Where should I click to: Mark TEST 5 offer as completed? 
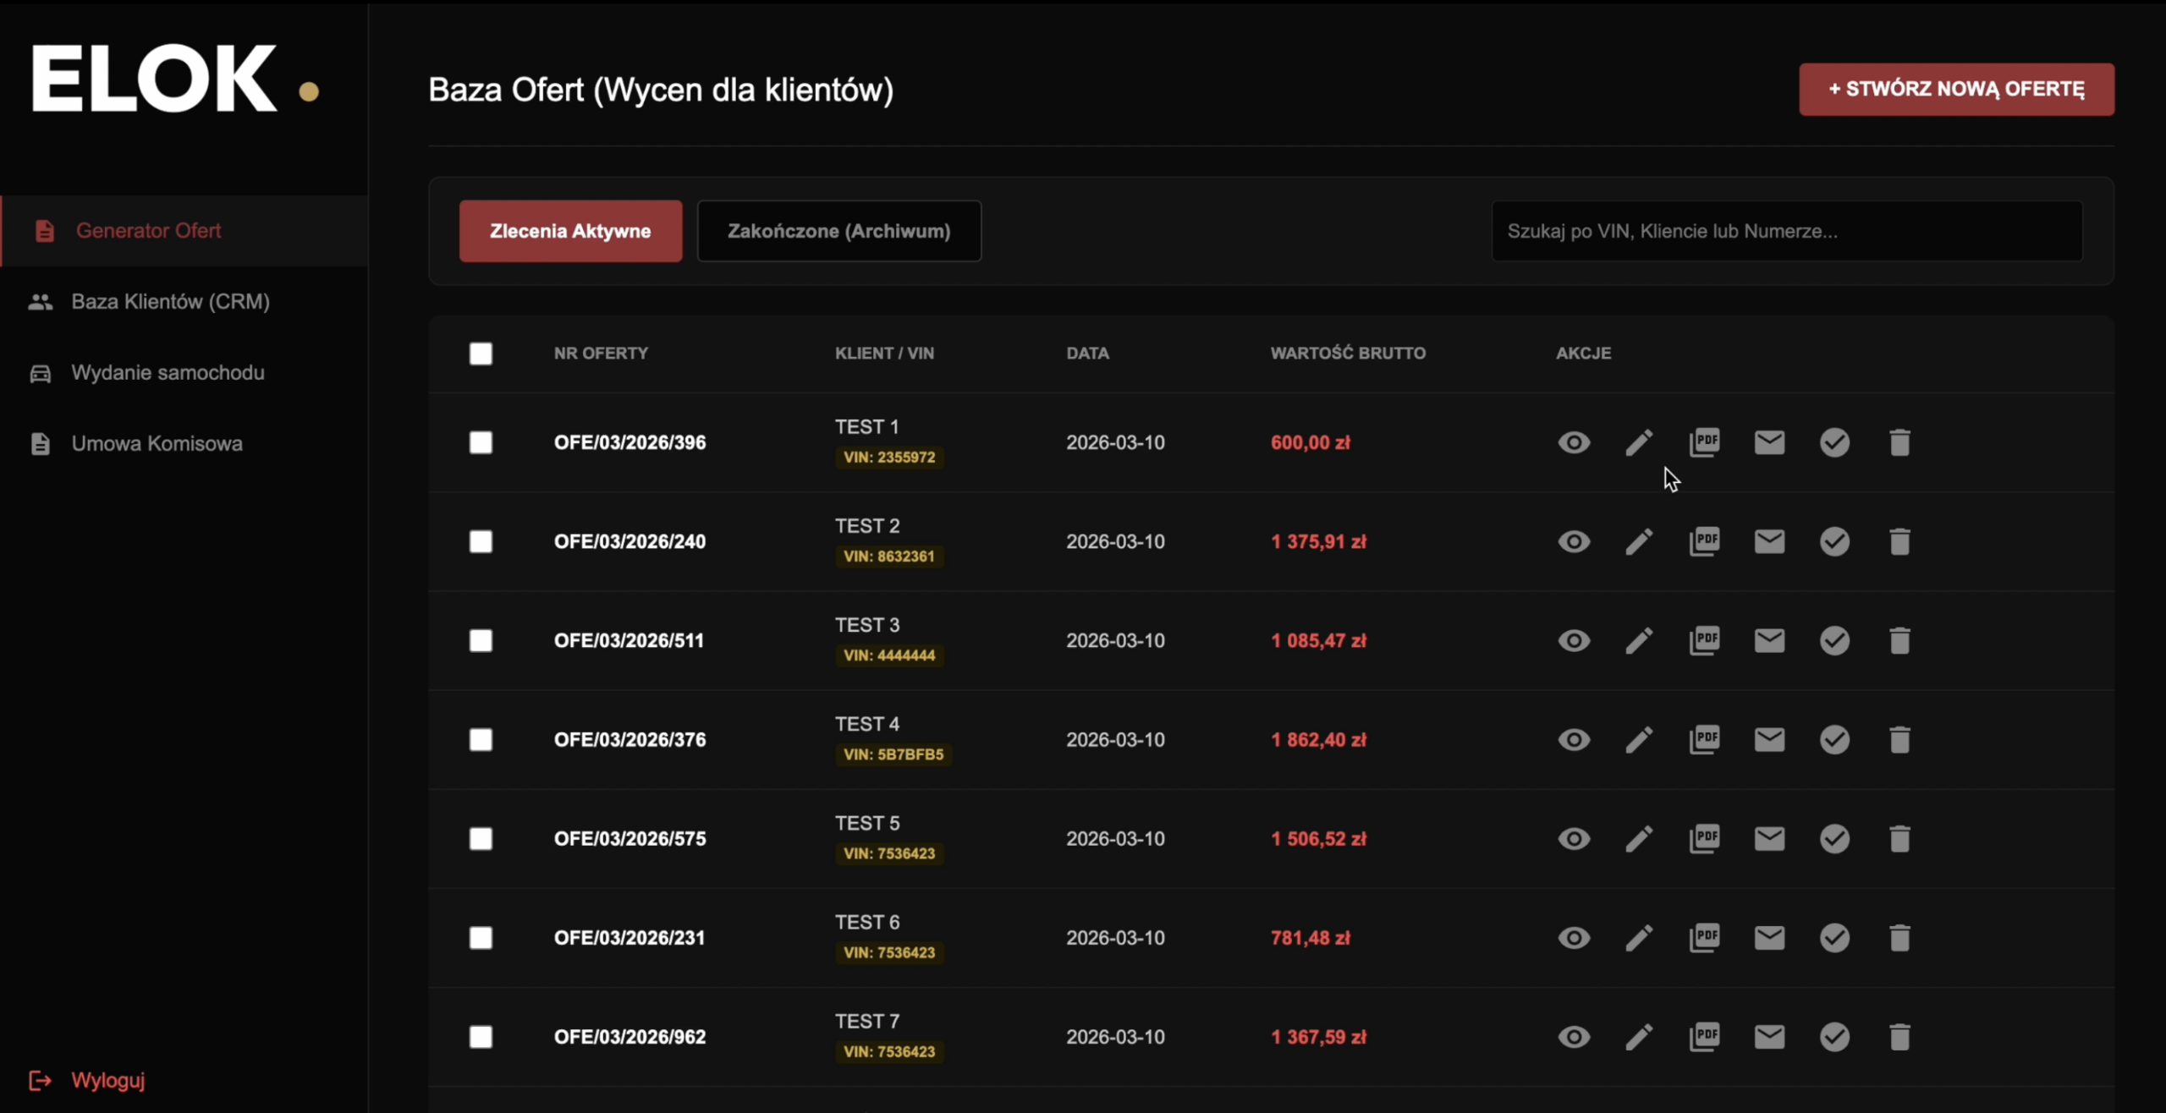pos(1834,838)
